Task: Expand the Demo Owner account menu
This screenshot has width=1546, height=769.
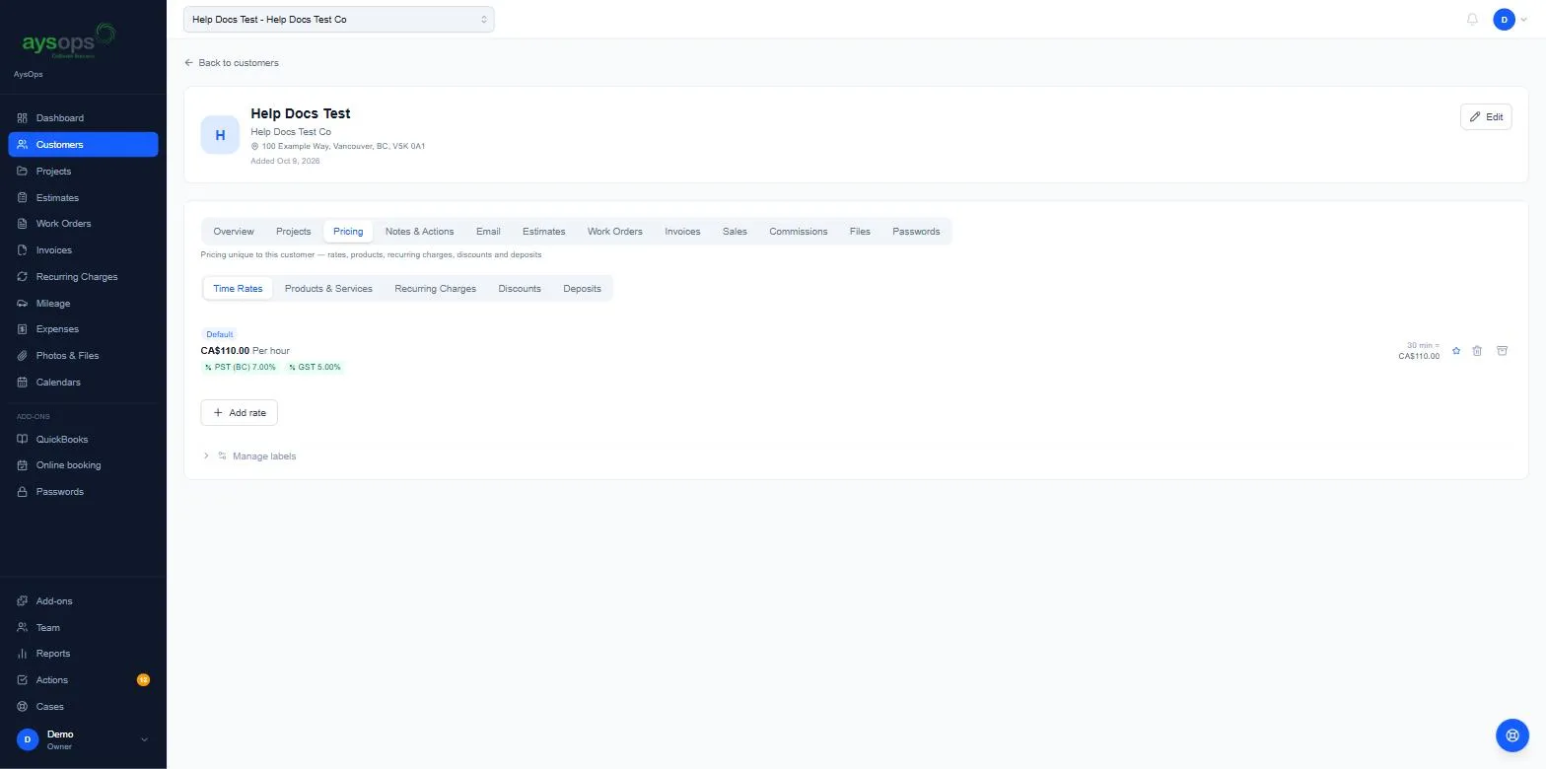Action: 83,739
